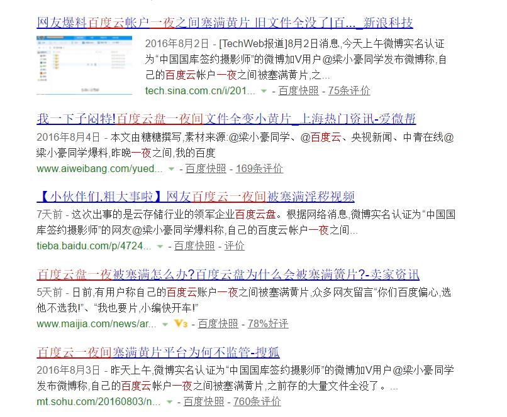Open the 卖家资讯 result about 百度云盘一夜被塞满
Screen dimensions: 507x417
(228, 274)
